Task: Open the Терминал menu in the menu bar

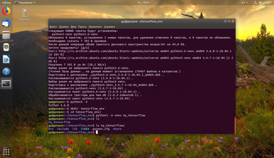Action: (95, 27)
